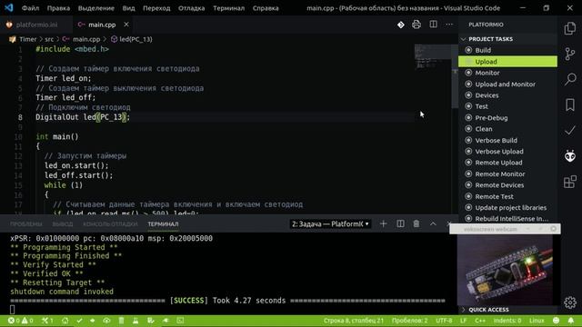Switch to the ПРОБЛЕМЫ panel tab
Screen dimensions: 582x327
(x=26, y=224)
